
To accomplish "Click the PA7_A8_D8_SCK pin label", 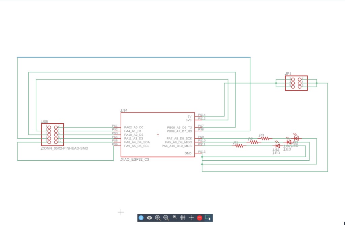I will coord(179,138).
